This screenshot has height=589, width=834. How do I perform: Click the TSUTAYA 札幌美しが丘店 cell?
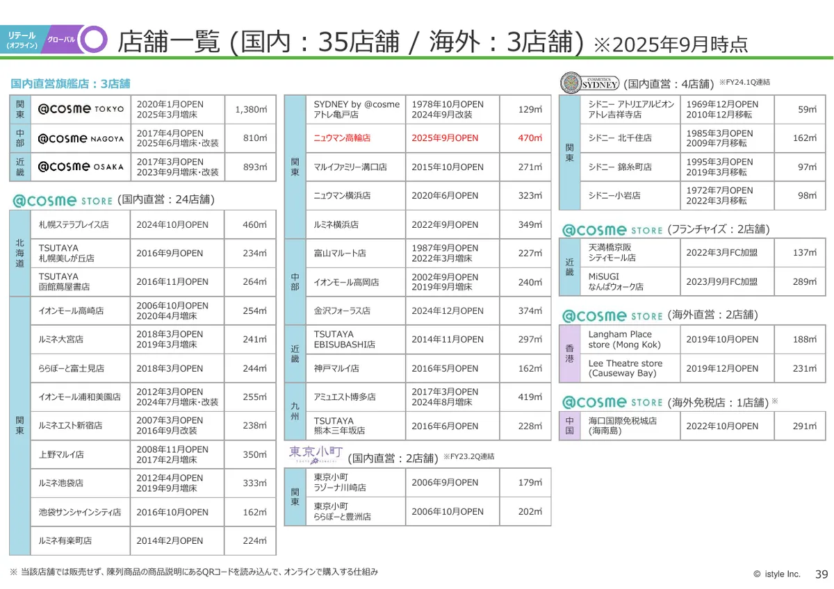pyautogui.click(x=81, y=254)
